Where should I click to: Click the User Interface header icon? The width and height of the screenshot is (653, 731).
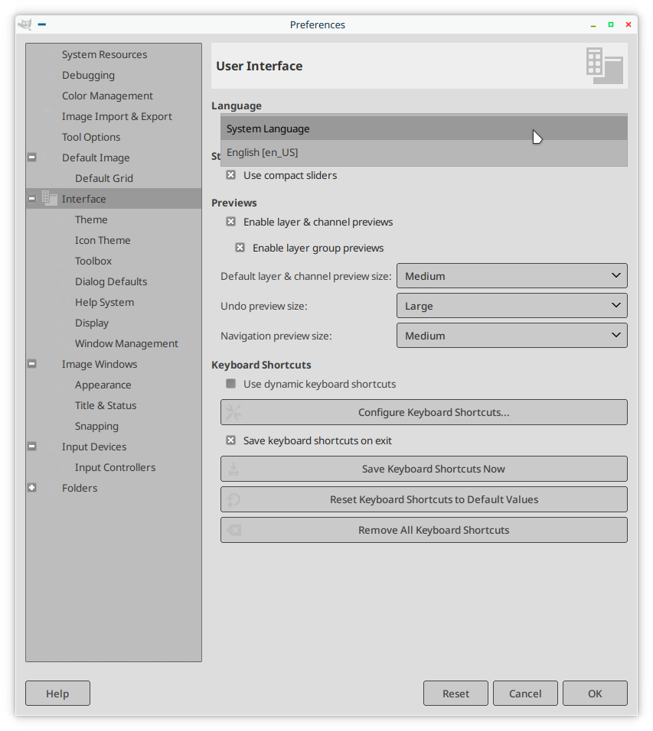605,66
